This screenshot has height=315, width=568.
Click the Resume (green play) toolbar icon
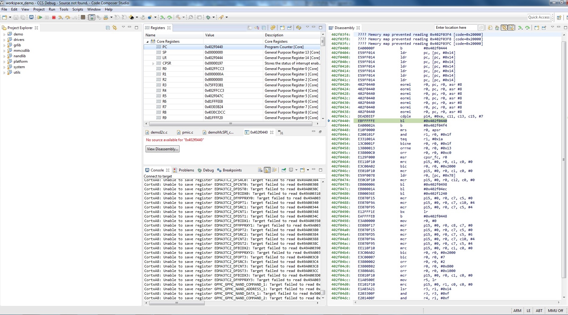[x=40, y=17]
